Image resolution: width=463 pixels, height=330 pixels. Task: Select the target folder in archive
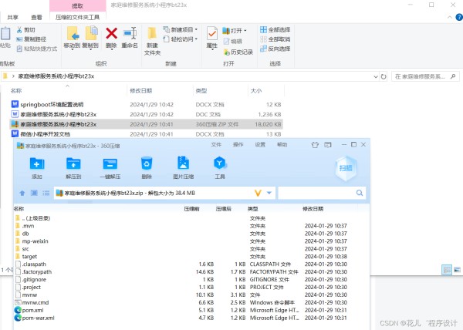point(29,257)
